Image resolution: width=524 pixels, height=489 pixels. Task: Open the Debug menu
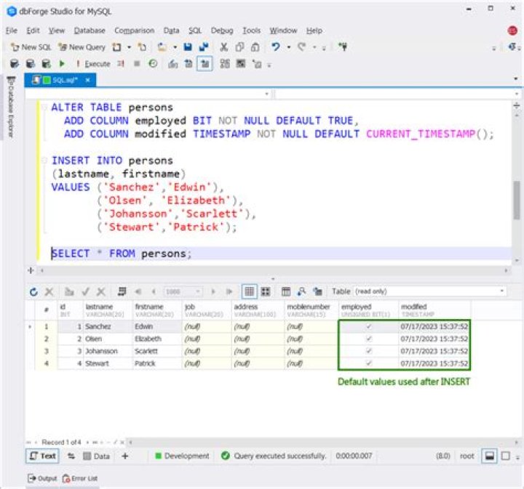(x=222, y=31)
